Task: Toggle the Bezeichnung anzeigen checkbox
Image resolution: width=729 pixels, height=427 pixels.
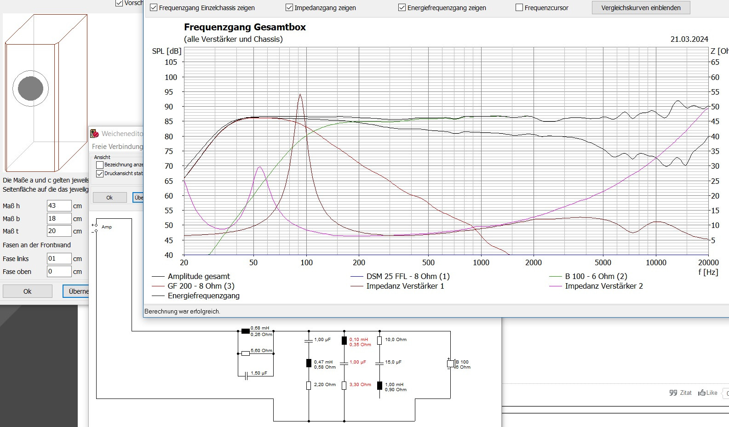Action: click(100, 165)
